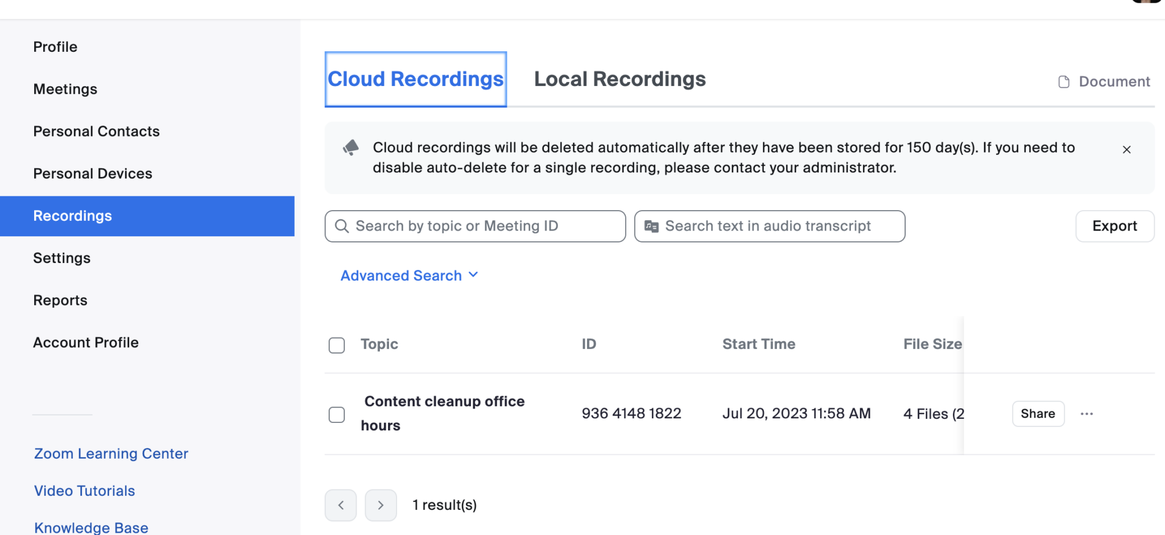The height and width of the screenshot is (535, 1165).
Task: Click the transcript icon in audio search field
Action: point(652,226)
